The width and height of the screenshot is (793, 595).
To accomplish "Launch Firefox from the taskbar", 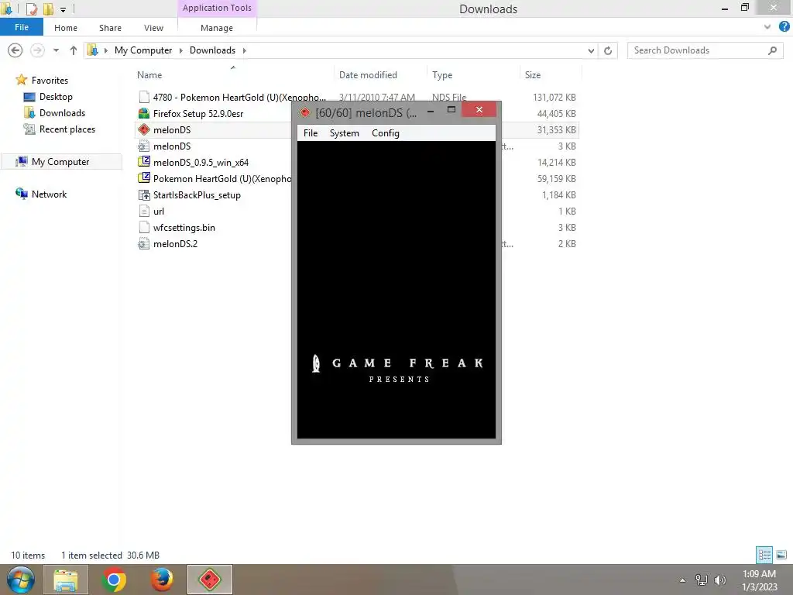I will [162, 580].
